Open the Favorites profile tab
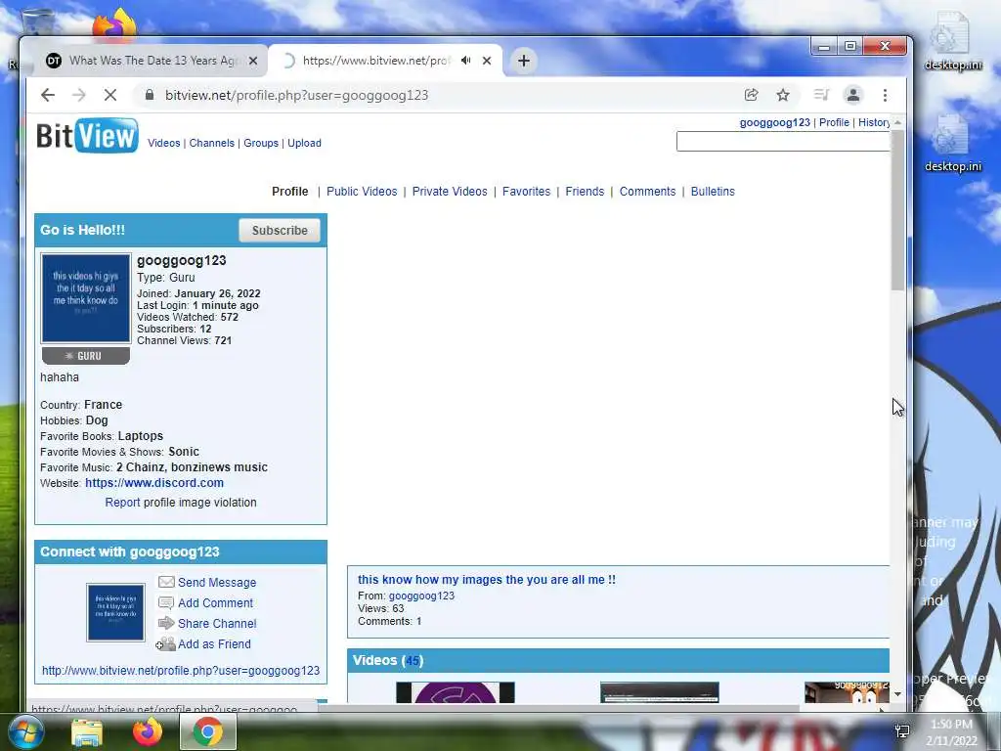Screen dimensions: 1001x751 [x=526, y=192]
